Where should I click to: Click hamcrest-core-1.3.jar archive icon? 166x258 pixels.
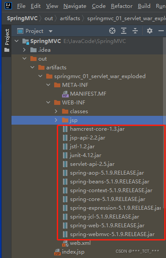65,129
